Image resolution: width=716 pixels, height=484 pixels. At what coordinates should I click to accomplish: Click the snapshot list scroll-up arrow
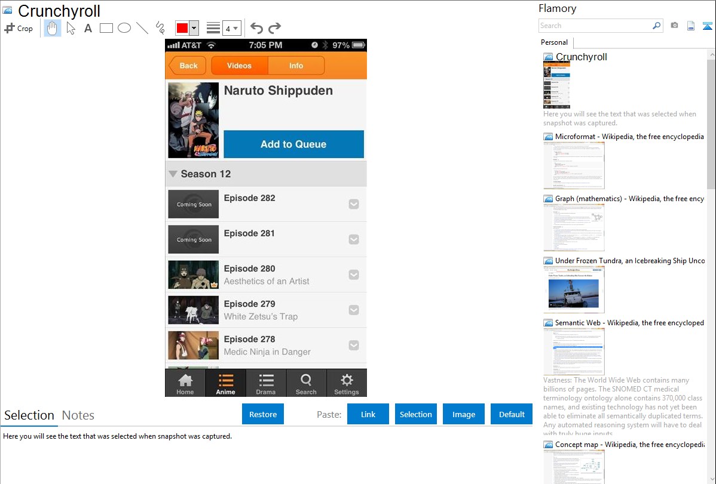tap(712, 54)
